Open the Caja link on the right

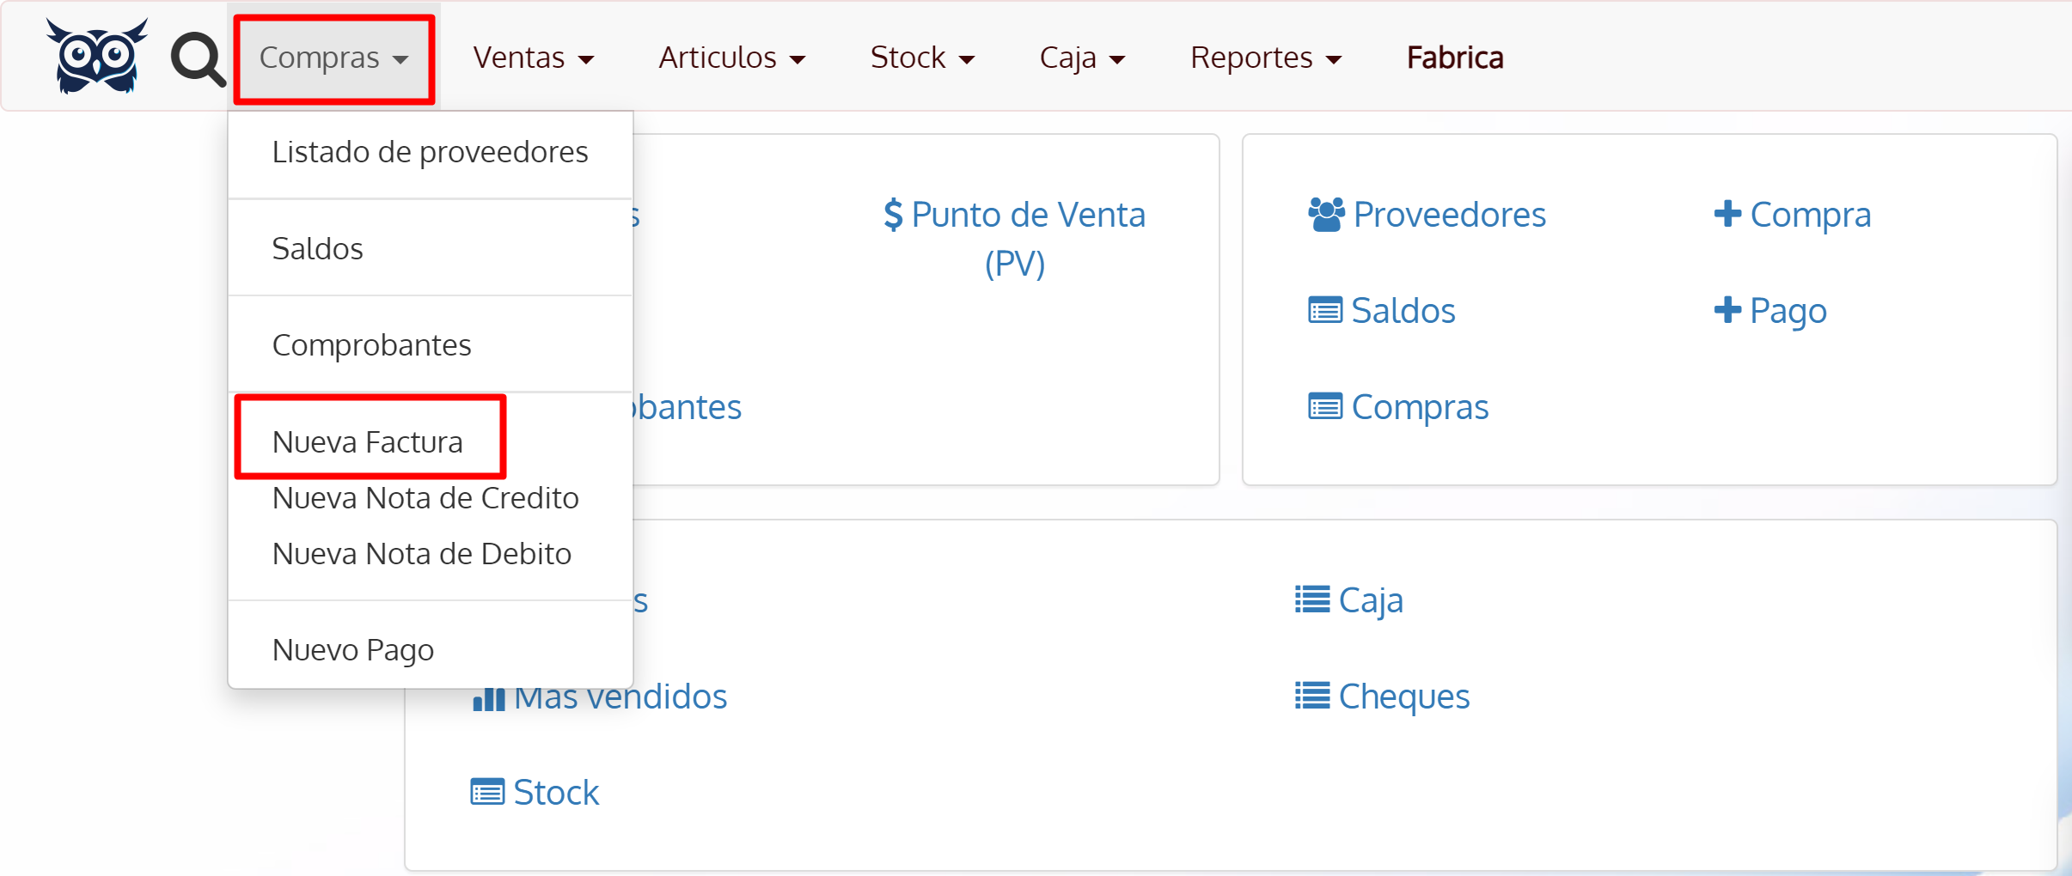[x=1370, y=600]
